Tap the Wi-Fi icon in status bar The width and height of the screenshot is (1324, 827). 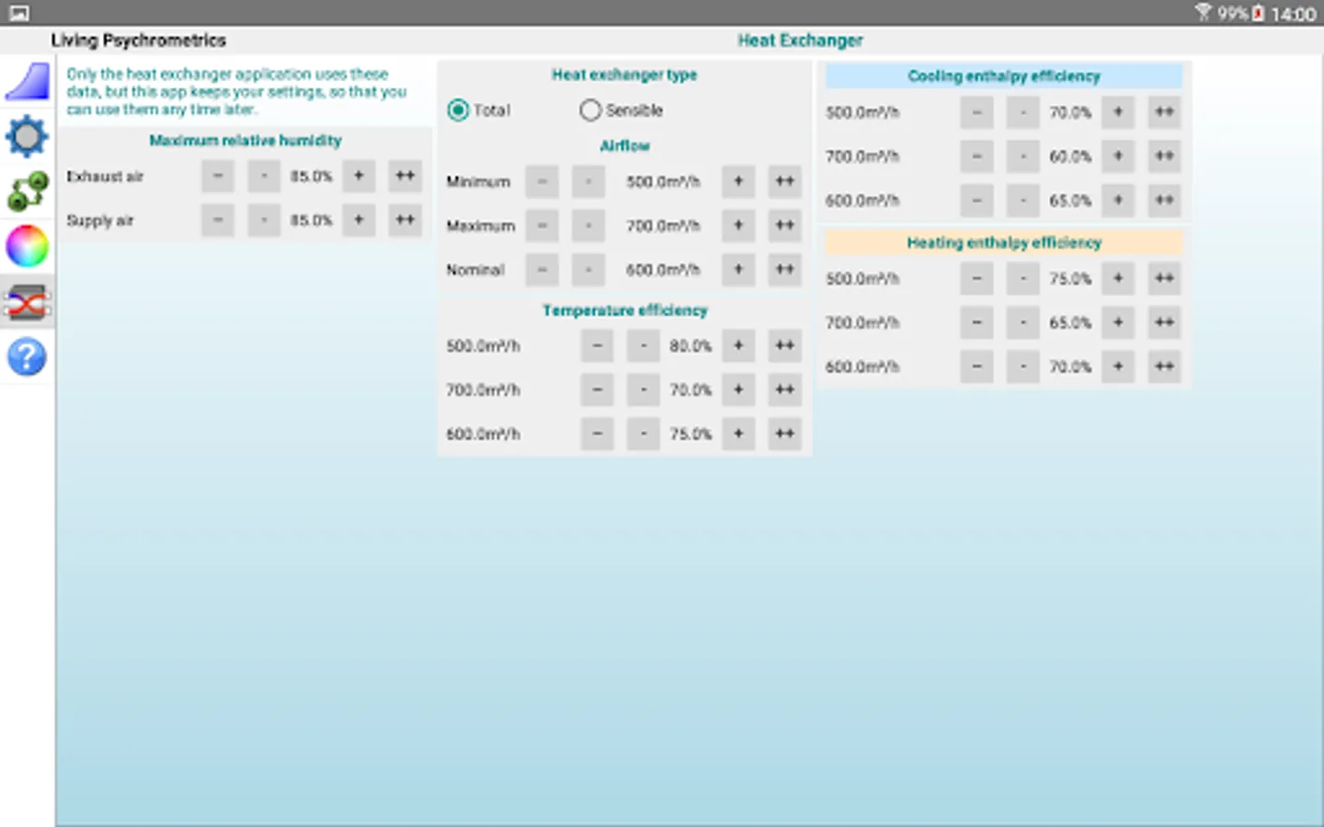point(1203,13)
